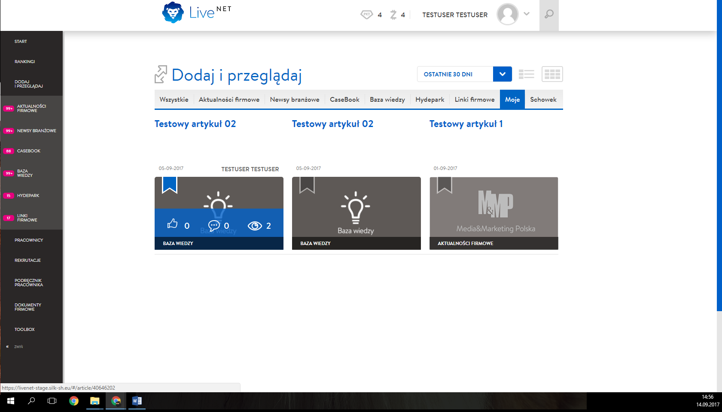Click the PKT points badge icon
The image size is (722, 412).
click(366, 15)
